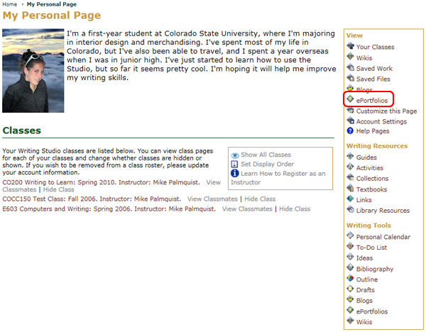Viewport: 426px width, 332px height.
Task: Click the Drafts icon
Action: (351, 289)
